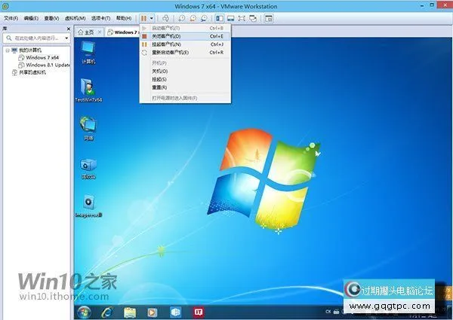The height and width of the screenshot is (320, 453).
Task: Collapse the 我的计算机 tree node
Action: point(7,50)
